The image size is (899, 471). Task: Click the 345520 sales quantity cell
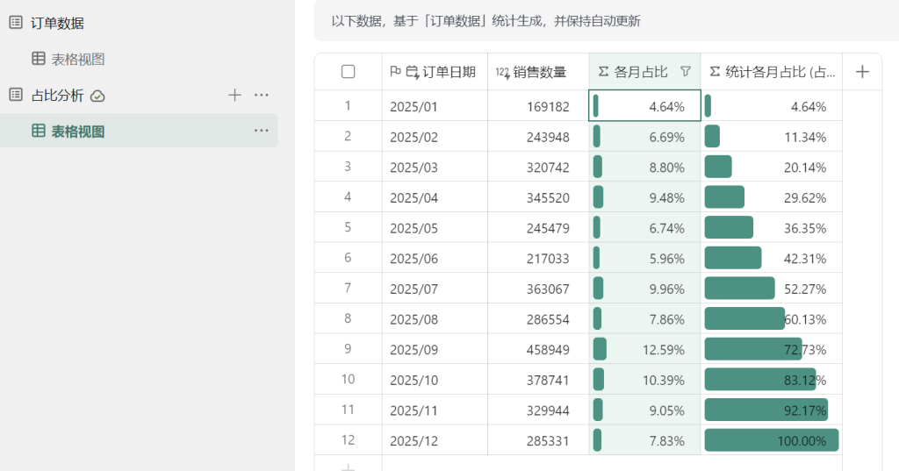coord(538,197)
